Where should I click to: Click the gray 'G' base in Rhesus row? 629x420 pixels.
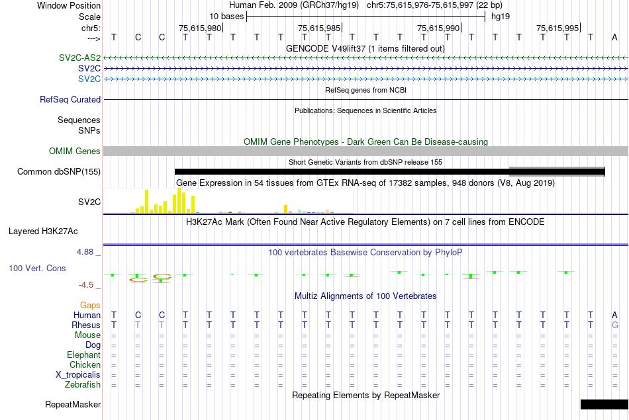click(x=614, y=325)
